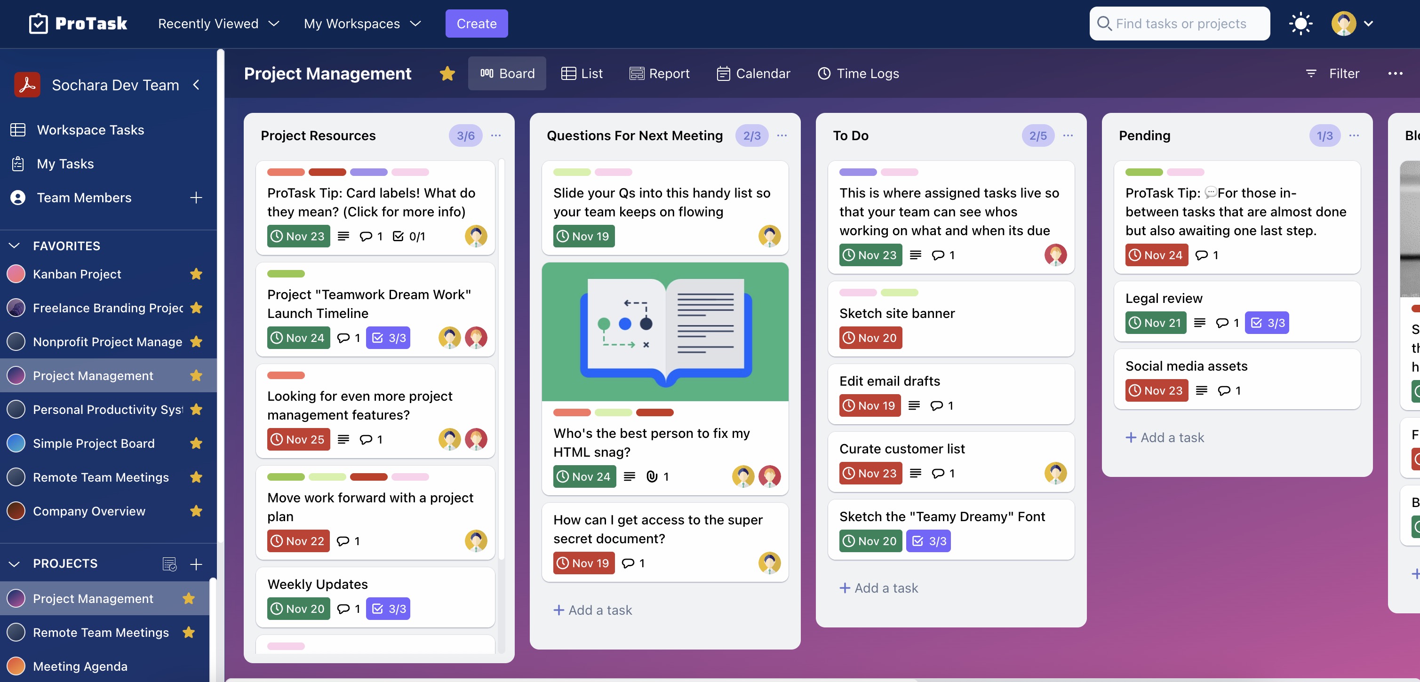The height and width of the screenshot is (682, 1420).
Task: Star the Meeting Agenda project
Action: [x=189, y=666]
